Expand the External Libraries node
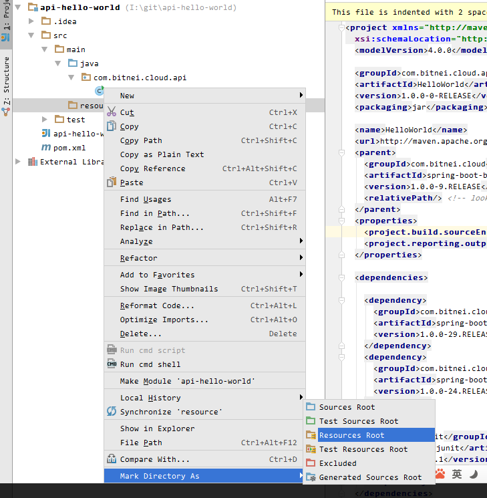Image resolution: width=487 pixels, height=498 pixels. 18,162
